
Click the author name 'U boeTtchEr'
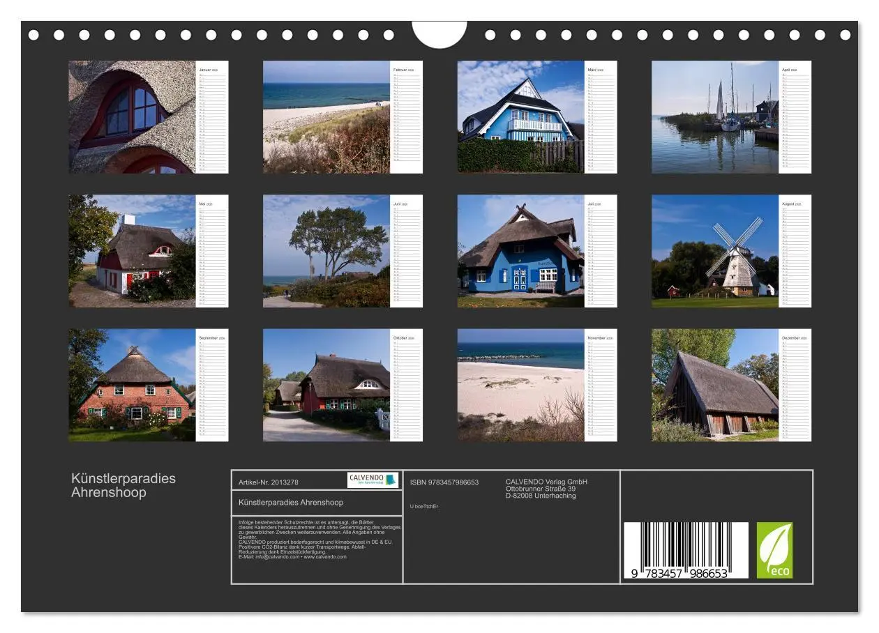click(424, 506)
